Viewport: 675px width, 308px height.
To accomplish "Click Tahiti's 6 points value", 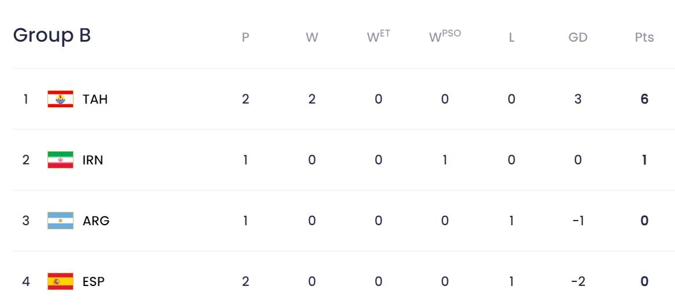I will point(644,99).
